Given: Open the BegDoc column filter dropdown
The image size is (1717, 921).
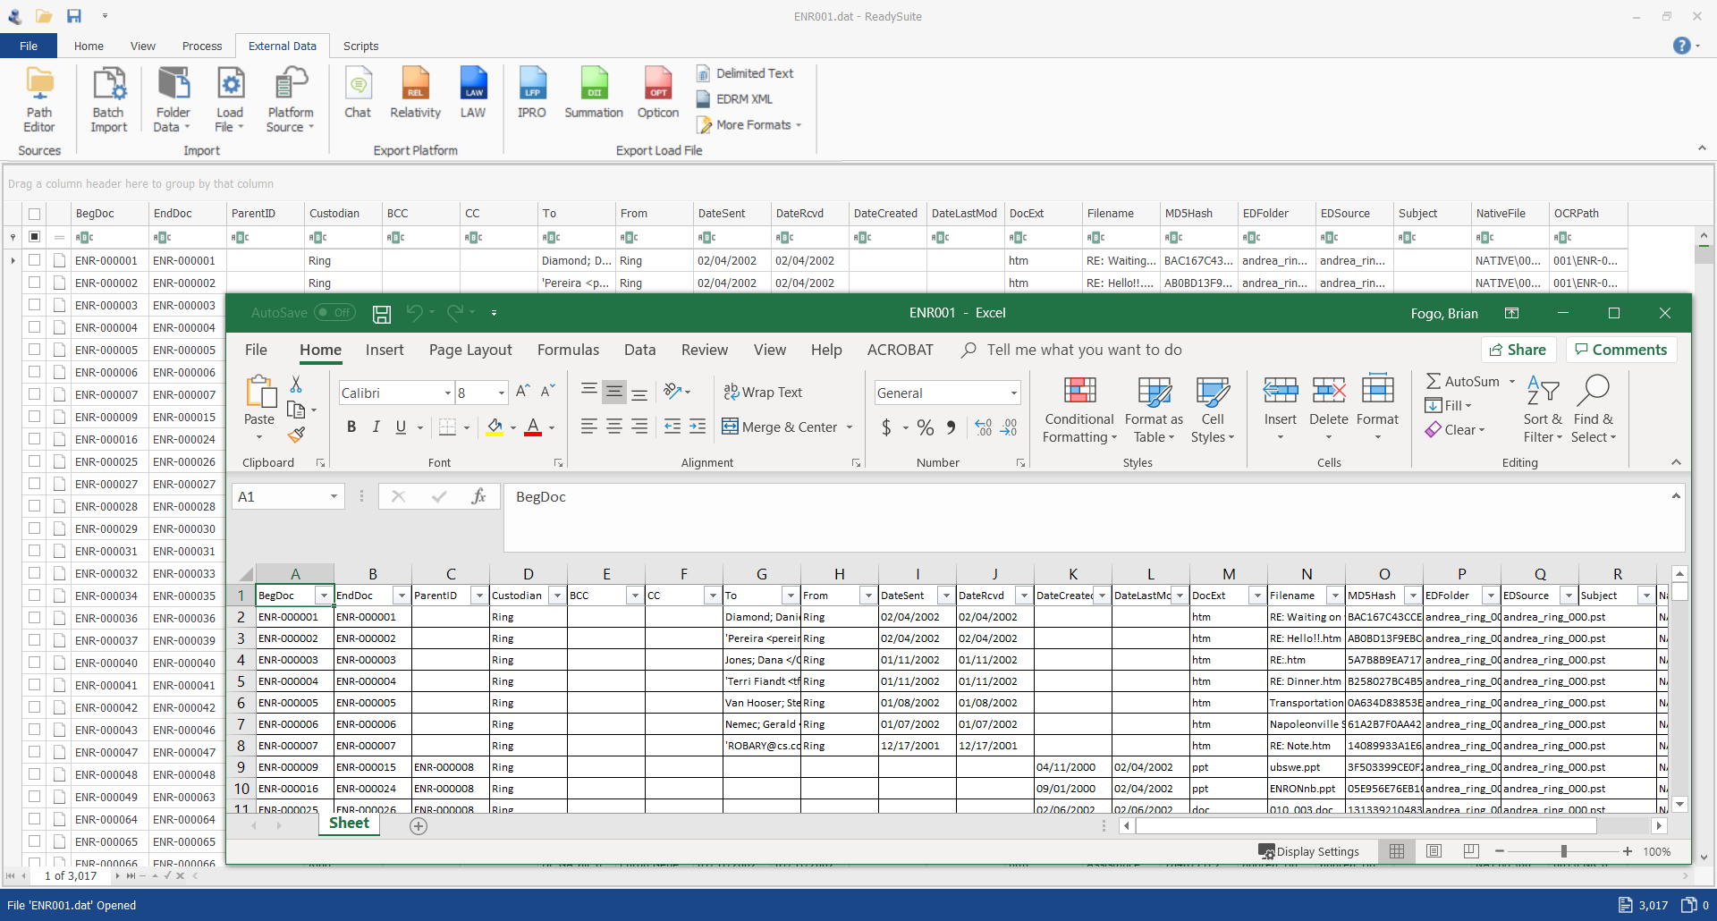Looking at the screenshot, I should (x=324, y=596).
